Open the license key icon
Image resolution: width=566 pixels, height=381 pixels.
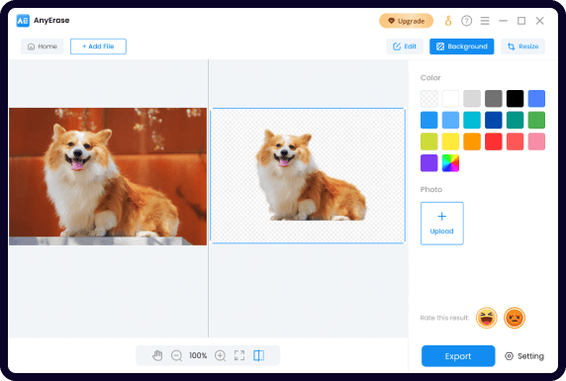pyautogui.click(x=448, y=21)
